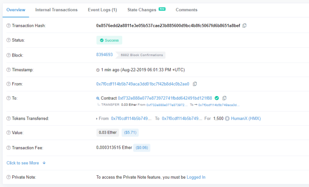
Task: Click the contract magnifier icon in To row
Action: click(x=98, y=98)
